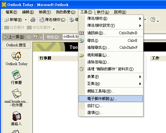This screenshot has height=133, width=166.
Task: Click the printer icon in the toolbar
Action: click(33, 20)
